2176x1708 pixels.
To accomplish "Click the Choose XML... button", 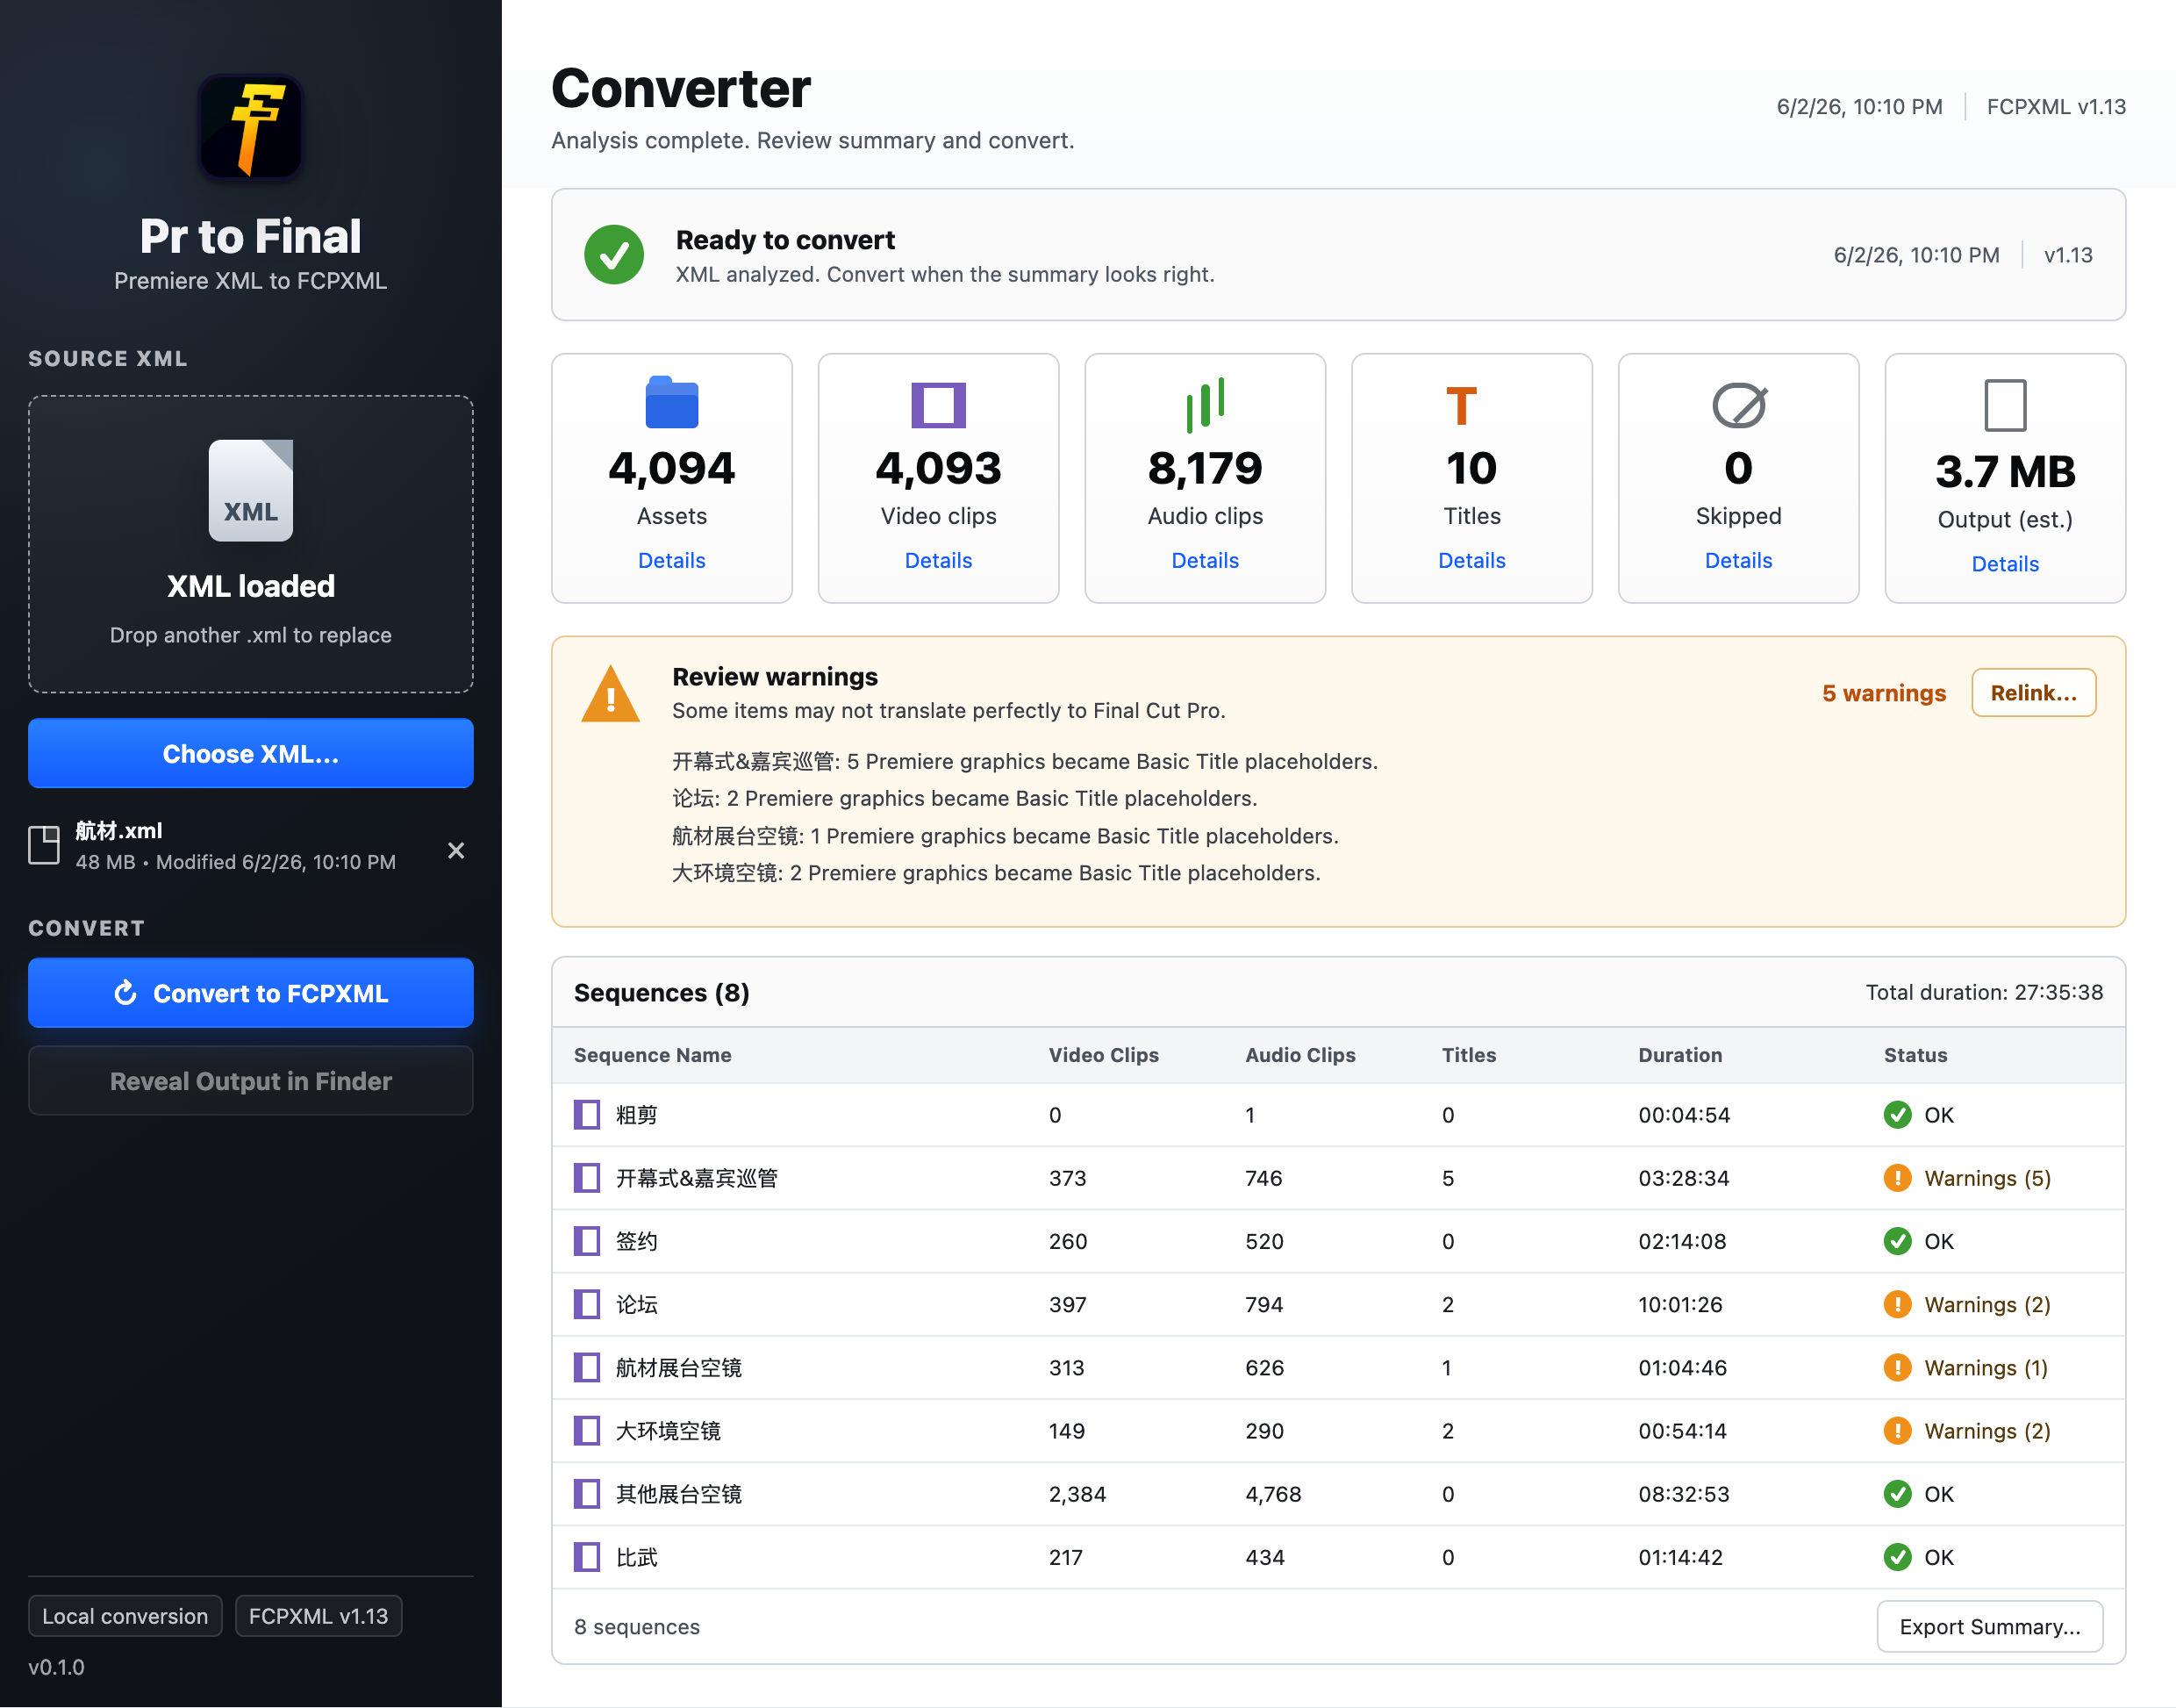I will 250,753.
